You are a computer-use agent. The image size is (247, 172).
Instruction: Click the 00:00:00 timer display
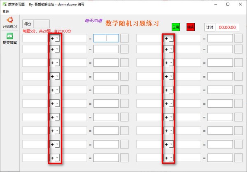tap(227, 28)
